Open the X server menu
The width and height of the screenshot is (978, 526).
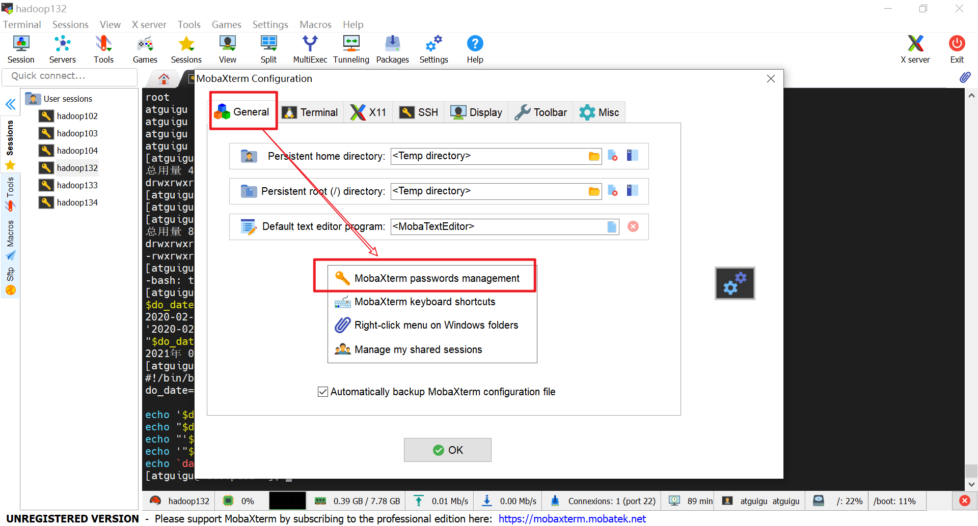(x=149, y=24)
